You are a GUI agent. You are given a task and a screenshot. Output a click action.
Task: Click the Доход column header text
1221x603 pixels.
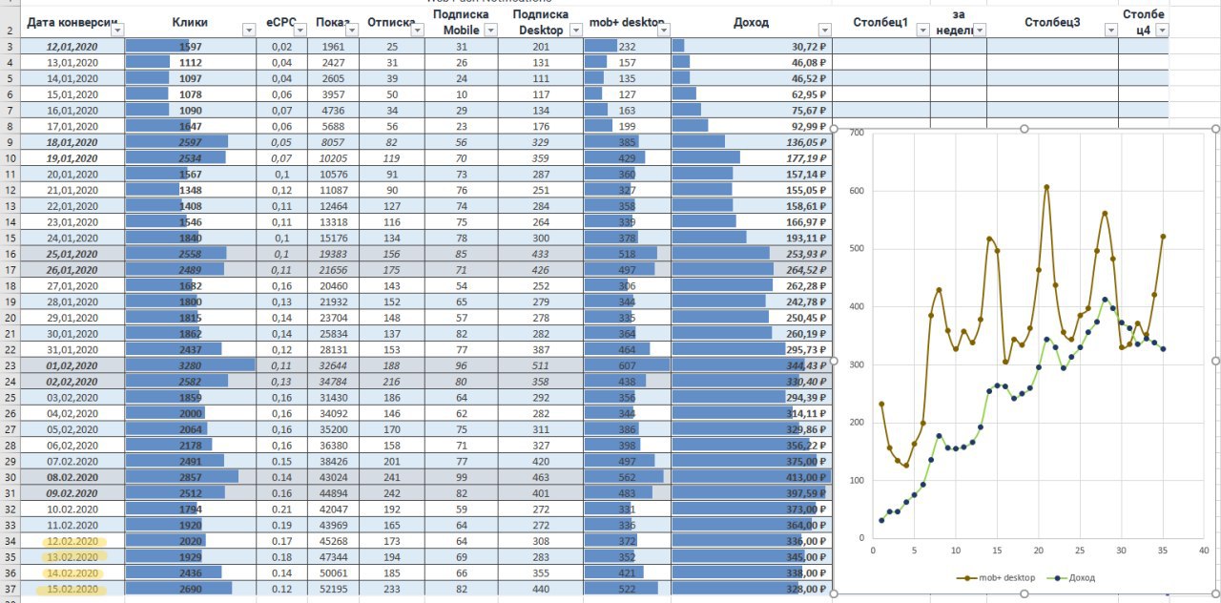[x=751, y=21]
